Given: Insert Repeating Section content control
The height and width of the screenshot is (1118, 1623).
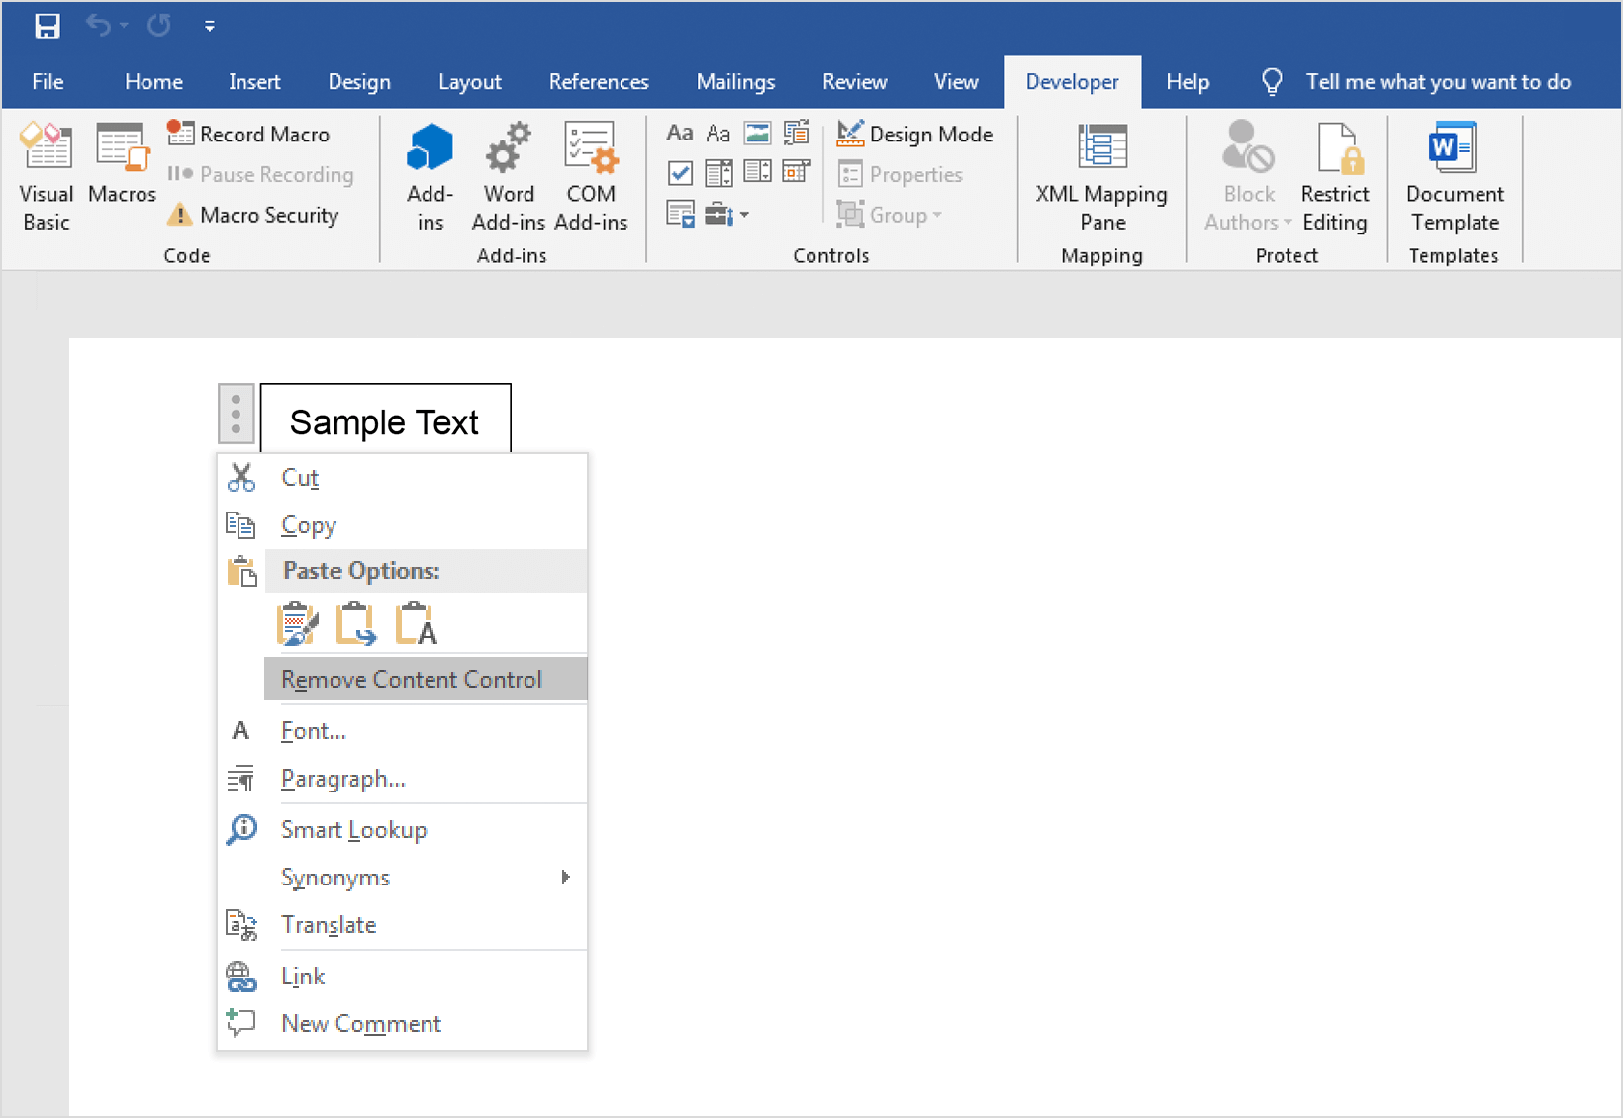Looking at the screenshot, I should (x=681, y=214).
